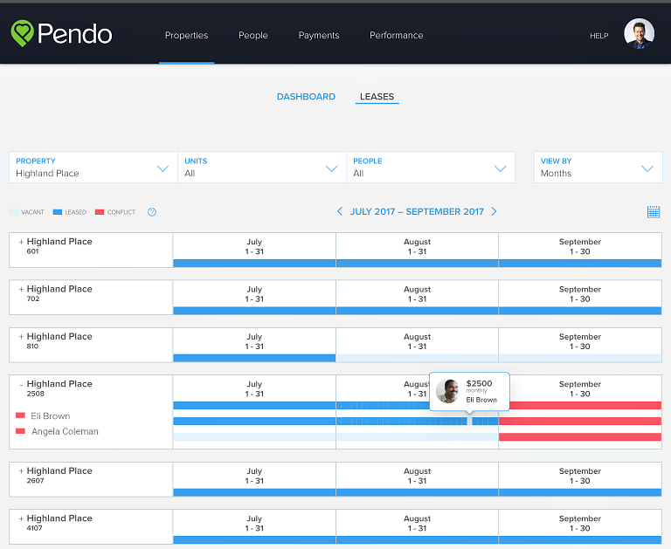Viewport: 671px width, 549px height.
Task: Click unit 601 July leased bar
Action: point(254,264)
